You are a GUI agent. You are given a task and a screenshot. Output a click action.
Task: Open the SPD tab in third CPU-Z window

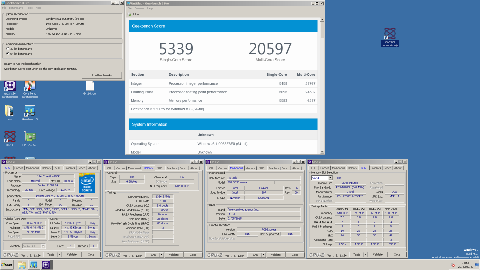[x=261, y=168]
